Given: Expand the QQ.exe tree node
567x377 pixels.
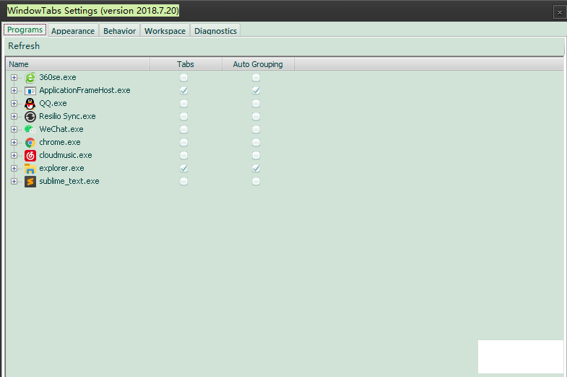Looking at the screenshot, I should [x=14, y=104].
